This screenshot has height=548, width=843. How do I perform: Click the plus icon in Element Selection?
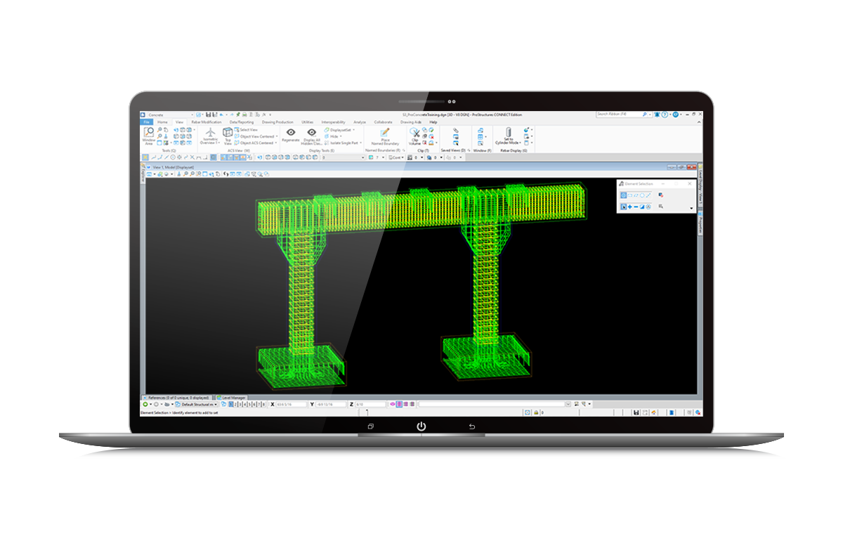(629, 207)
